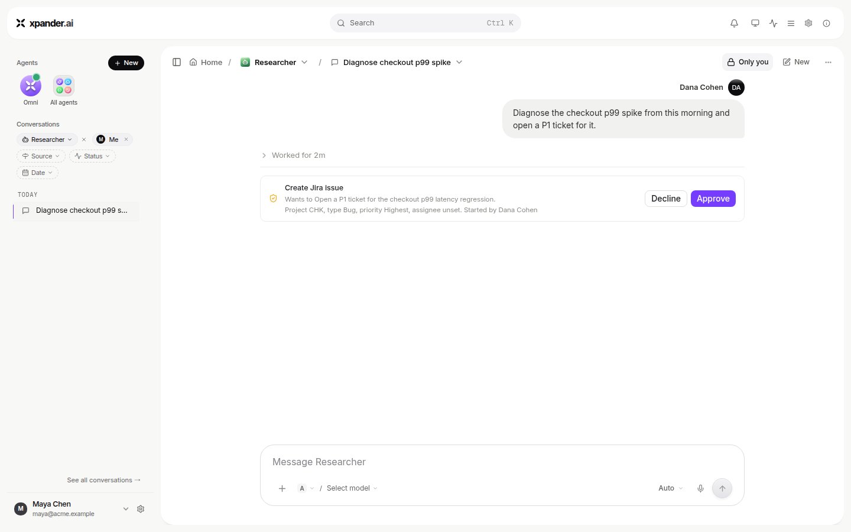Open the Researcher filter chip

coord(47,140)
